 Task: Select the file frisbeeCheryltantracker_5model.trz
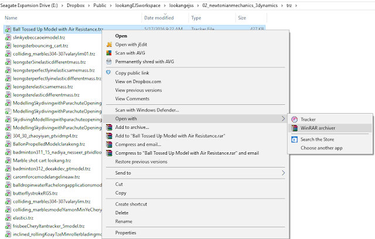pyautogui.click(x=49, y=226)
